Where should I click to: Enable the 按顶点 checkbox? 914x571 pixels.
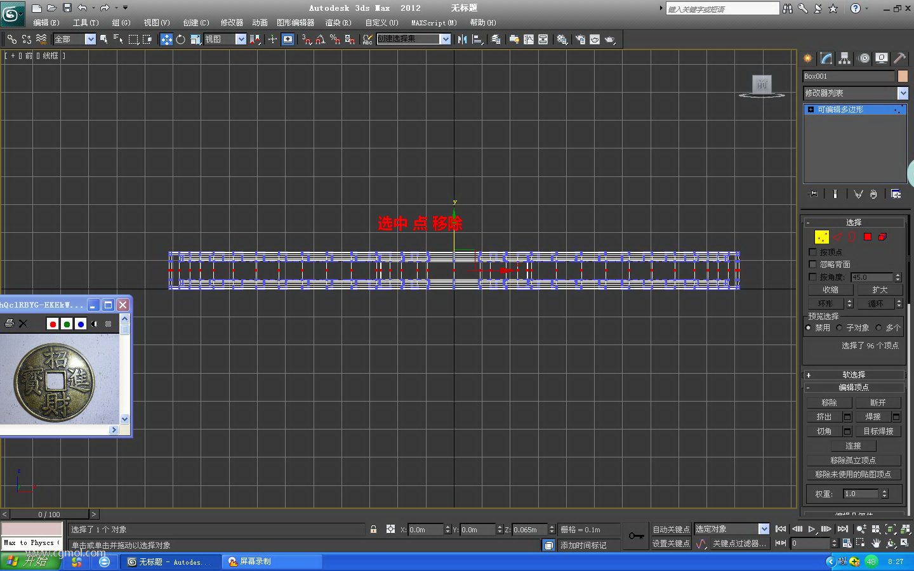pyautogui.click(x=812, y=253)
